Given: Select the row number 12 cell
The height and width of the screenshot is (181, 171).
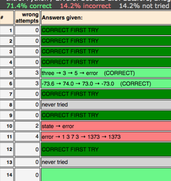Looking at the screenshot, I should point(7,149).
